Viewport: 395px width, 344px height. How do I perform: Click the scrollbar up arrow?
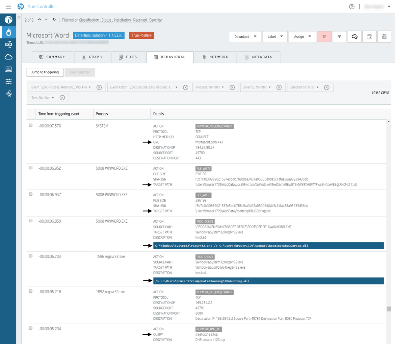[x=389, y=122]
